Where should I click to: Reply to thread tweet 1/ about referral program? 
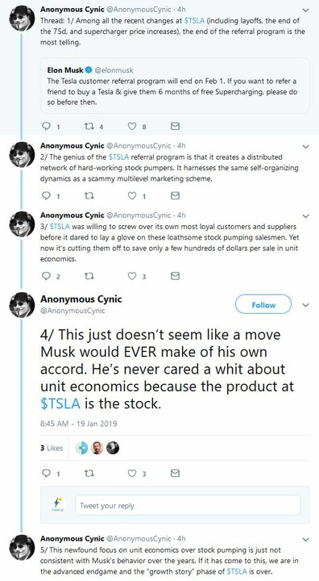point(46,127)
